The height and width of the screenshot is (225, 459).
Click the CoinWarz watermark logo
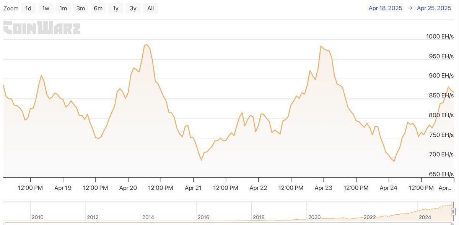point(42,28)
